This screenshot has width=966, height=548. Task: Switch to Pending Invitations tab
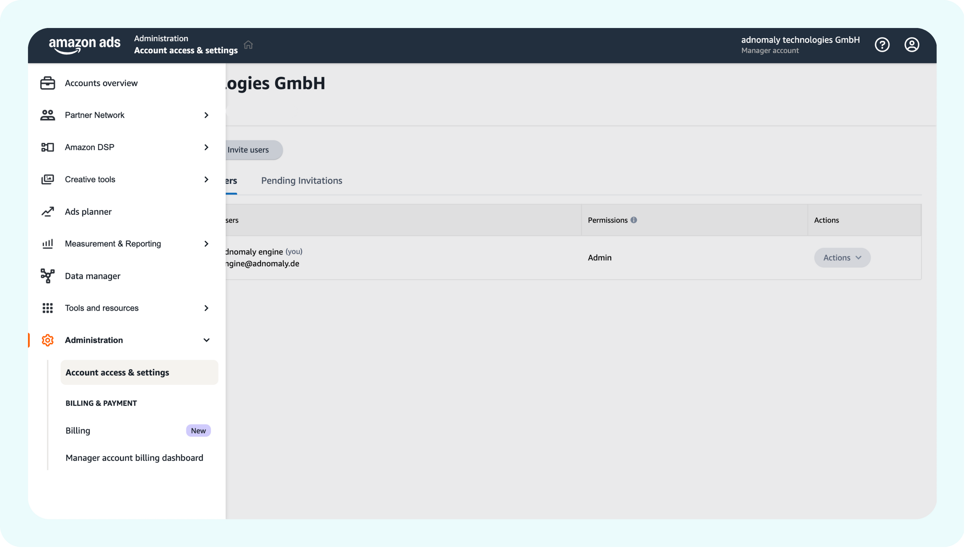301,181
